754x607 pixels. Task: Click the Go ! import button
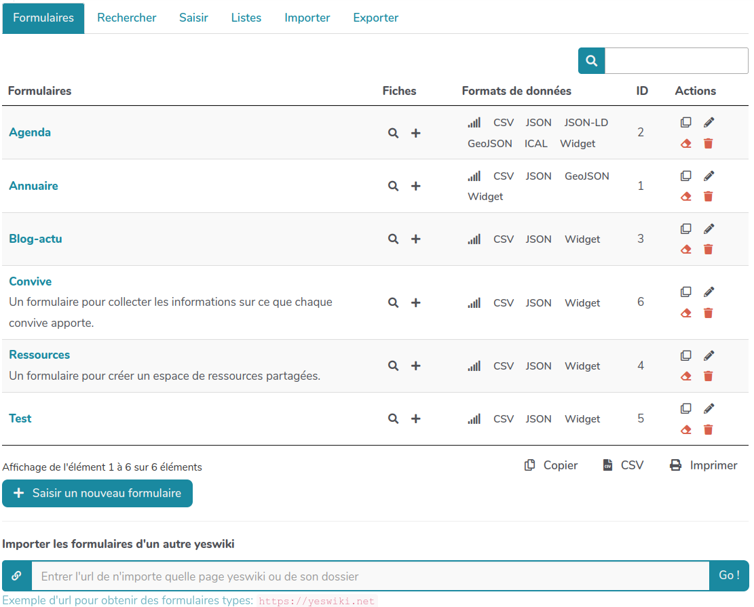pos(729,575)
